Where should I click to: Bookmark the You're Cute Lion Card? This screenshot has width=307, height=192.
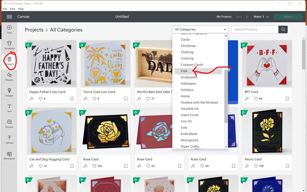pos(126,99)
